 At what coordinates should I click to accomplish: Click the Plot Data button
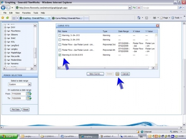(x=16, y=110)
